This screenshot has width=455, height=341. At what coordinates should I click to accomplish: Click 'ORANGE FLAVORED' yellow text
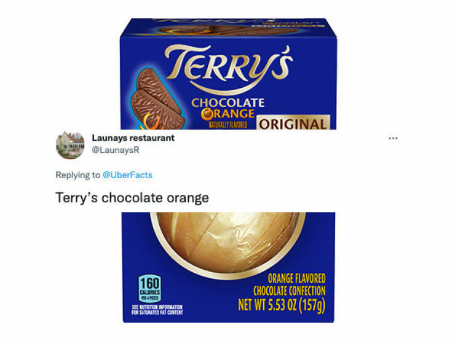pyautogui.click(x=296, y=279)
